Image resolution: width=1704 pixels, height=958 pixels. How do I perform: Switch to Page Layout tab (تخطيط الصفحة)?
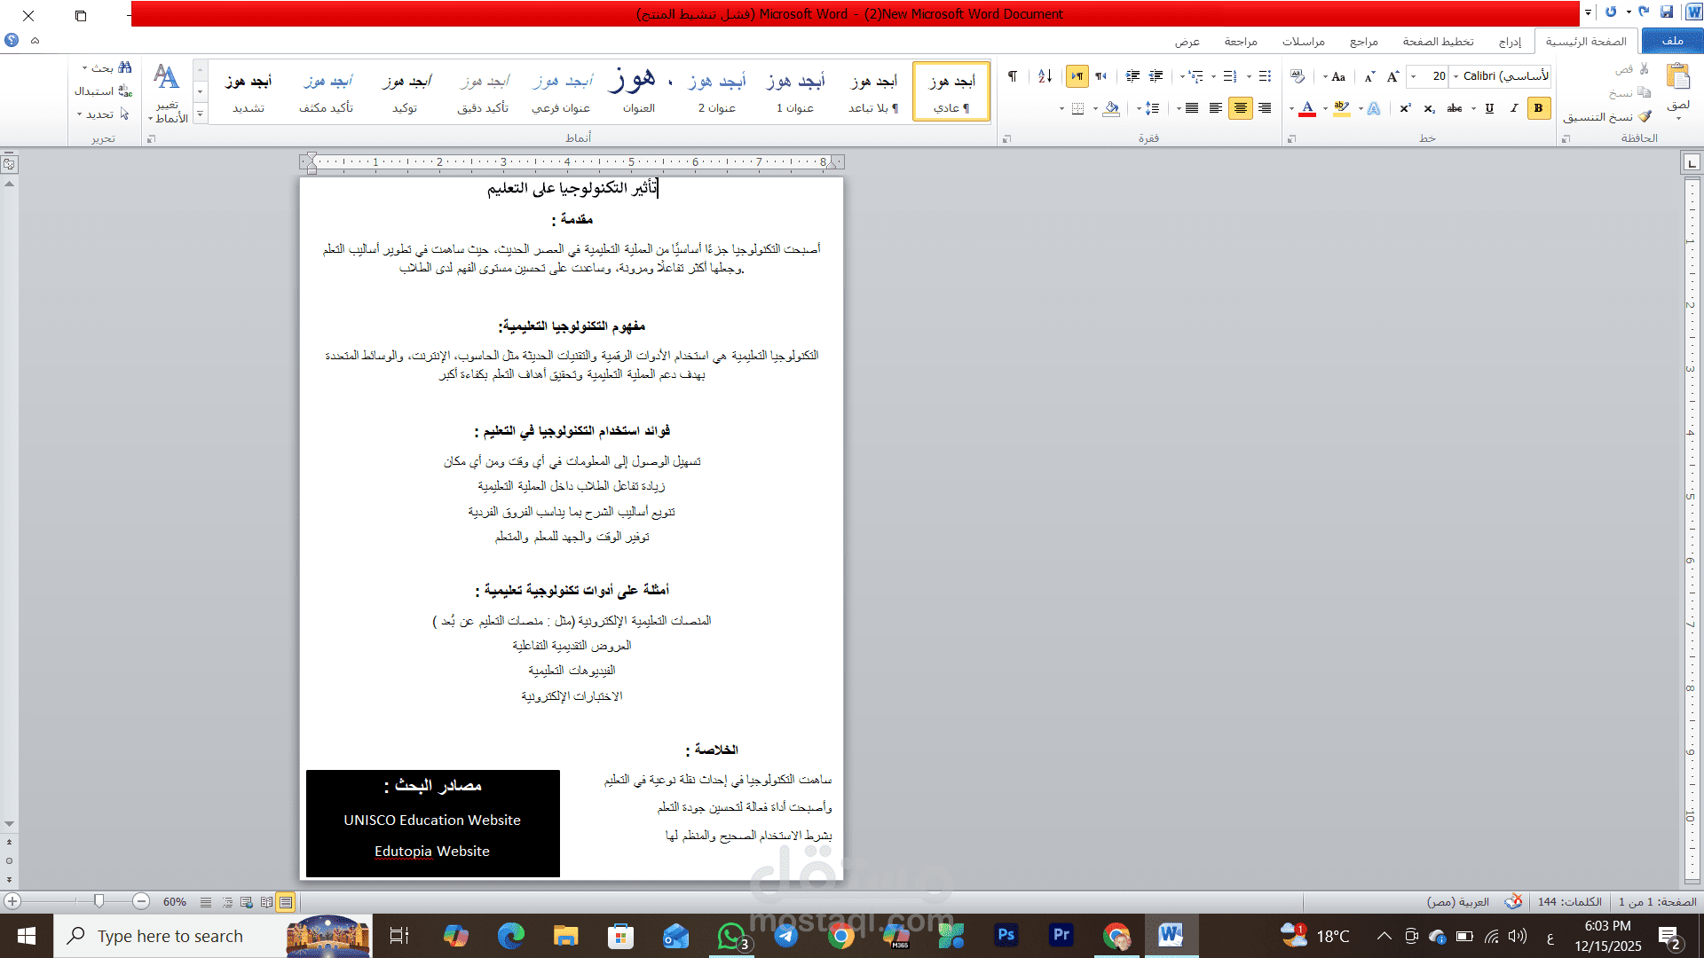1438,41
